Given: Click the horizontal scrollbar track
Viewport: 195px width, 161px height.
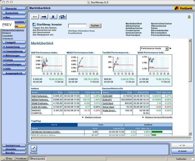Looking at the screenshot, I should pos(111,138).
